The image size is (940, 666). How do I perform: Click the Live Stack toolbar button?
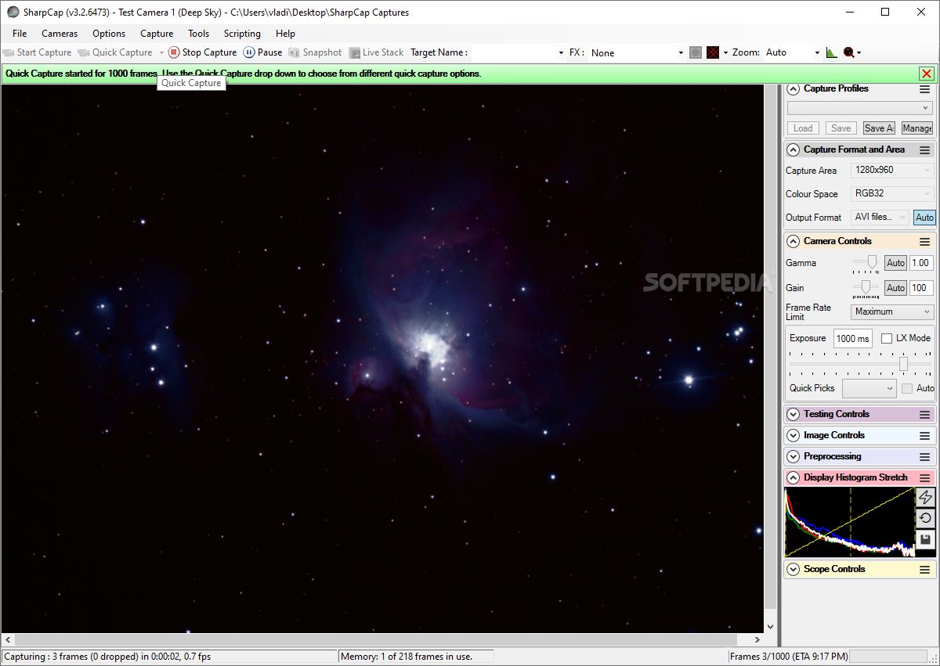click(376, 52)
